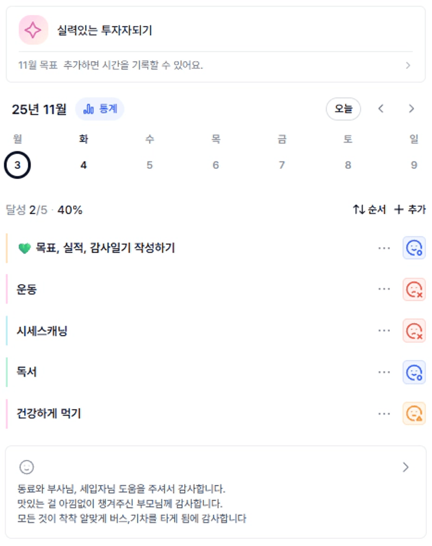Click the pink sparkle goal icon
Viewport: 432px width, 546px height.
click(x=33, y=30)
